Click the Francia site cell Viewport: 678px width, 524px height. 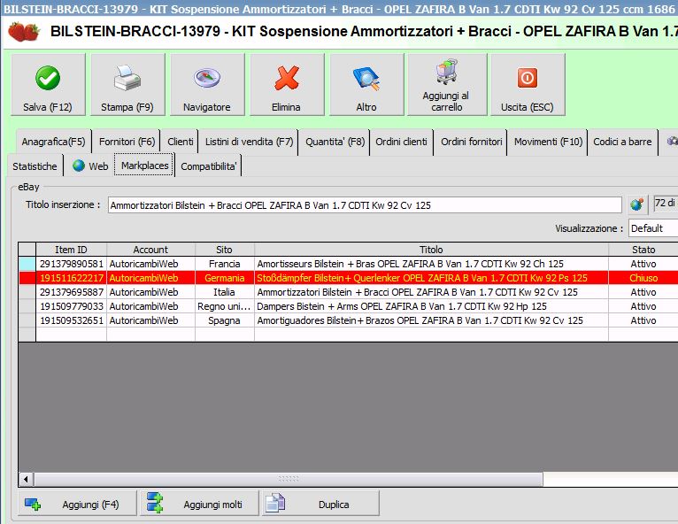225,264
